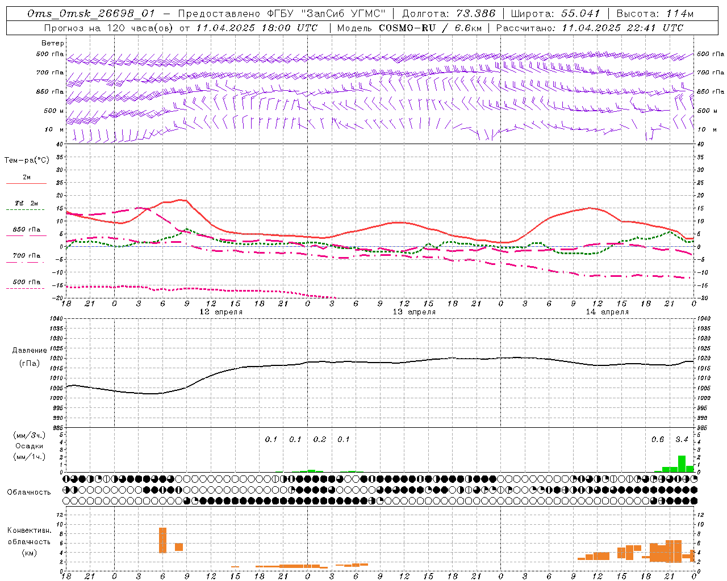Click the 700 гПа temperature legend entry

pos(27,256)
